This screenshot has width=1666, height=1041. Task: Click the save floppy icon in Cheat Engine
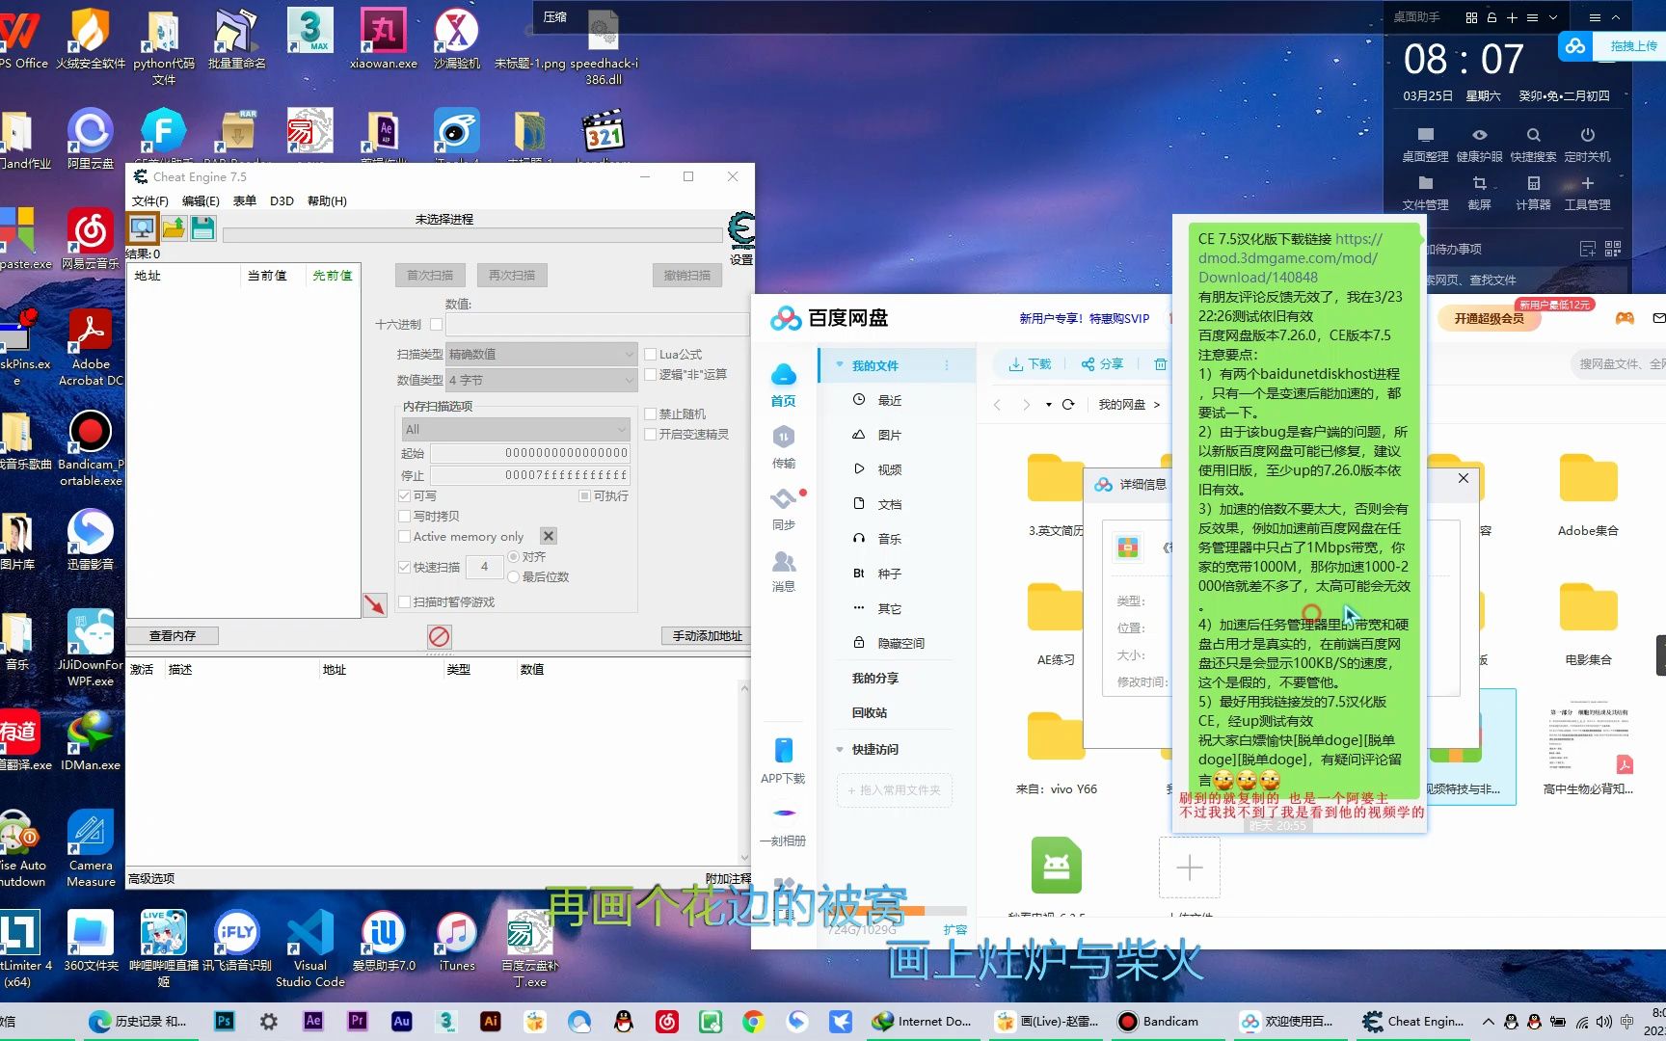[x=202, y=228]
